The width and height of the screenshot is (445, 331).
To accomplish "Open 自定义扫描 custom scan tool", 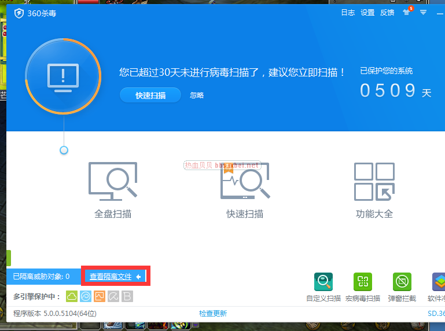I will (323, 282).
